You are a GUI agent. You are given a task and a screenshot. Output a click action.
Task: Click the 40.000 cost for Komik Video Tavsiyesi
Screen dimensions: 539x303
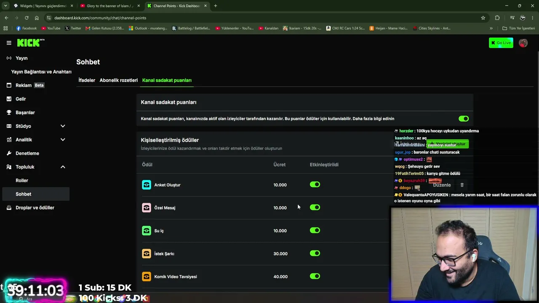[280, 276]
